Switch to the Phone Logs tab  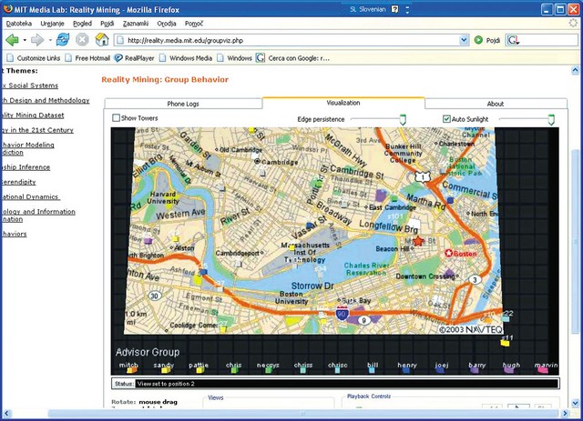[183, 104]
